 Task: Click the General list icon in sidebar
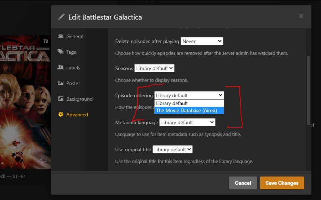61,36
